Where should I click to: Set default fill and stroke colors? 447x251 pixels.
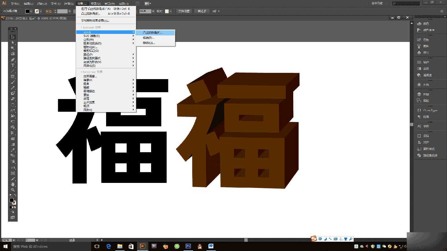[10, 195]
